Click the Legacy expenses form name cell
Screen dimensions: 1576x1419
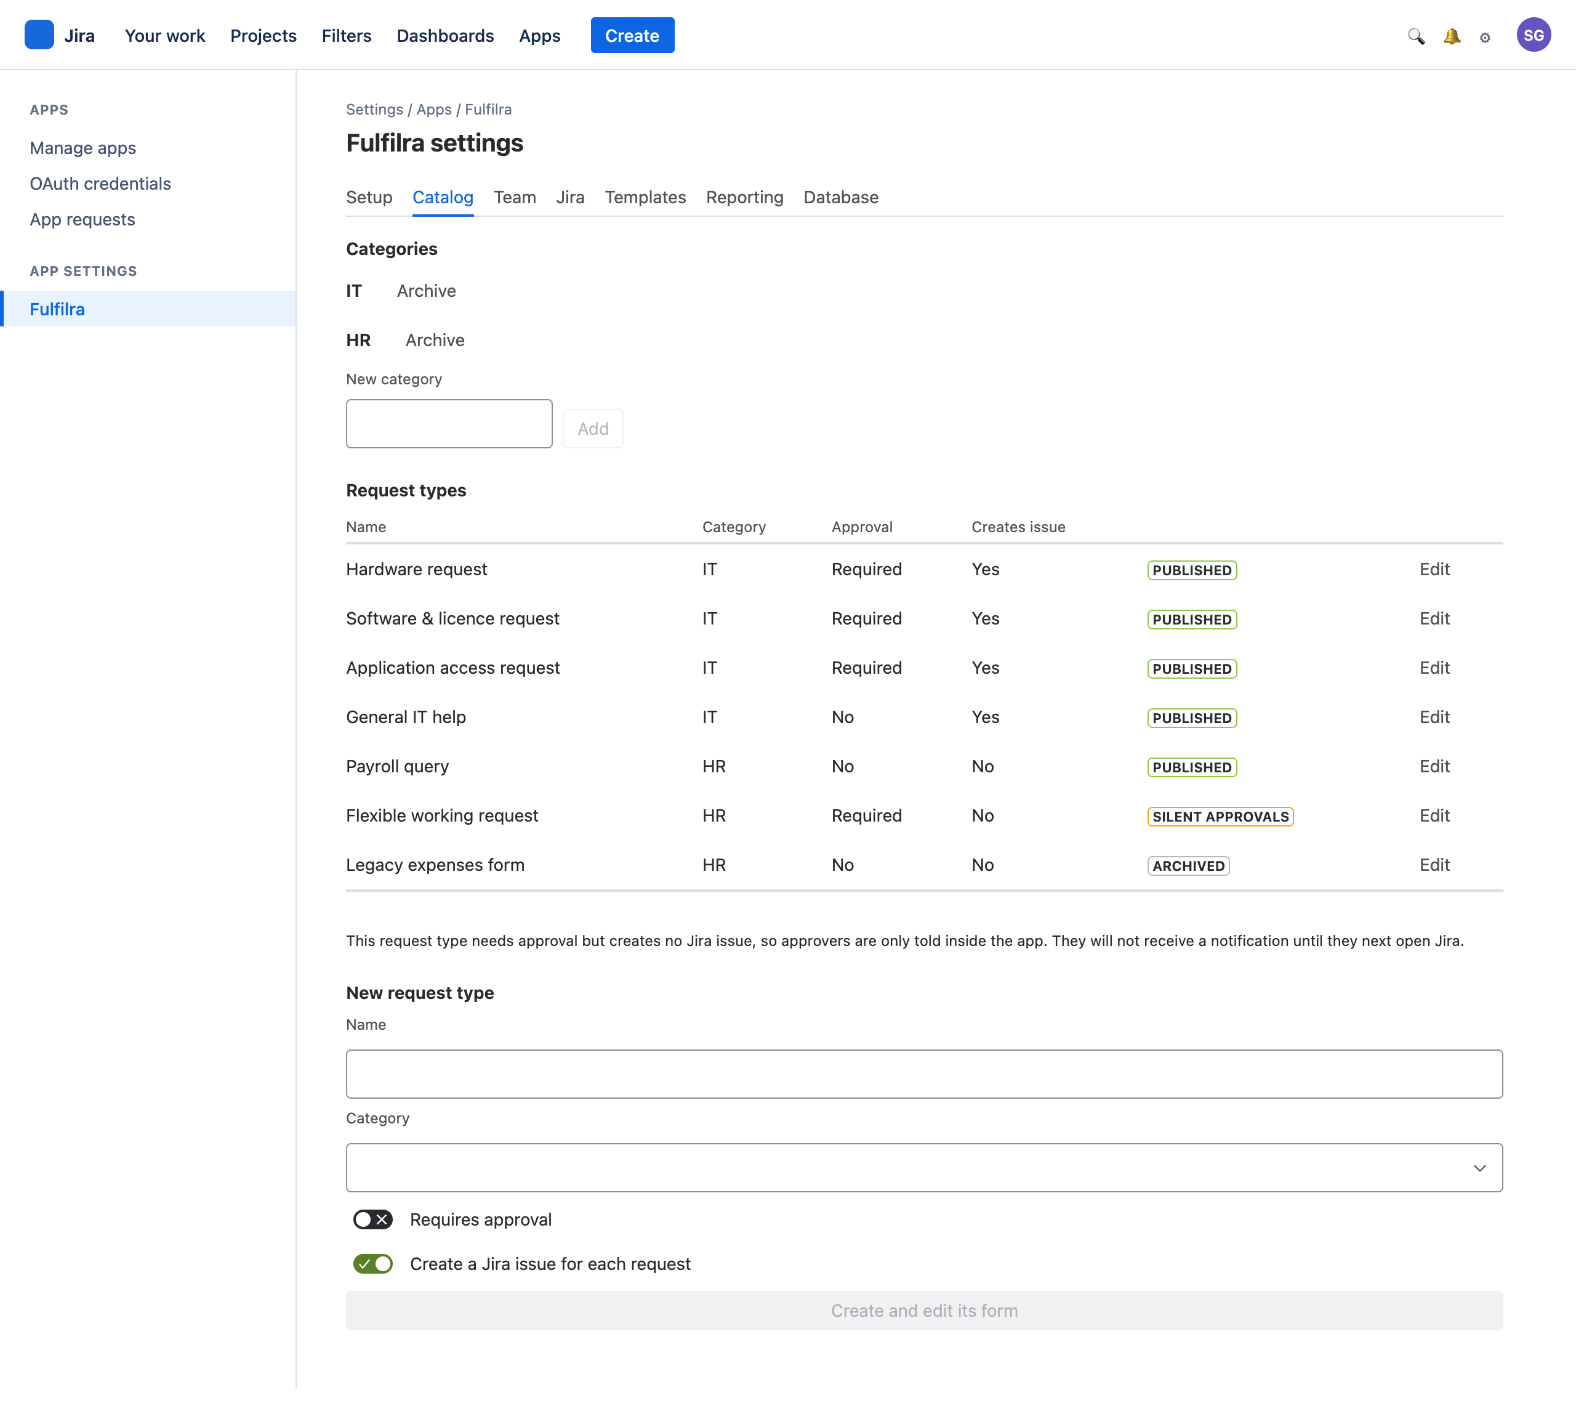(x=435, y=865)
